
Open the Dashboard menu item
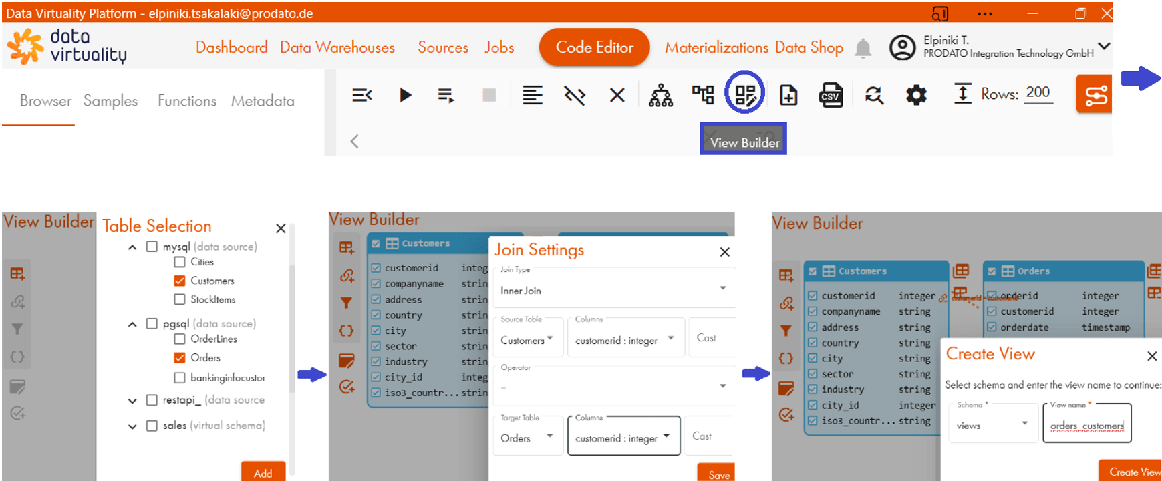231,47
